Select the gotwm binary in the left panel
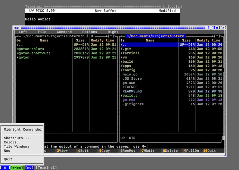Viewport: 239px width, 170px height. [x=66, y=58]
